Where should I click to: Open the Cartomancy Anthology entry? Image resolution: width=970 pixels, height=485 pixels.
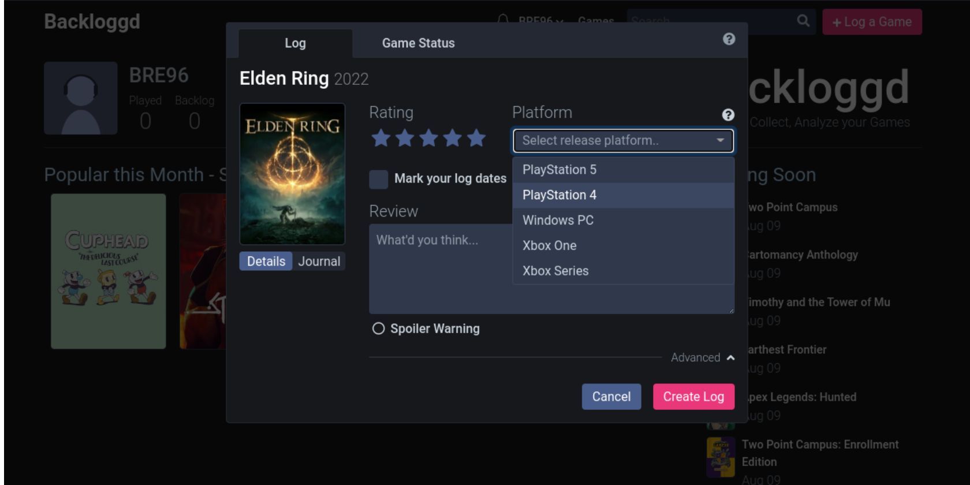pos(802,255)
